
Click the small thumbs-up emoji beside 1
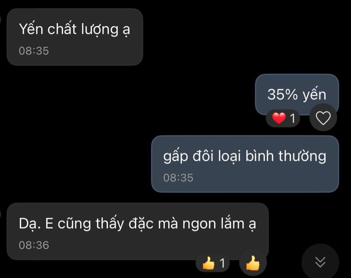pos(209,263)
